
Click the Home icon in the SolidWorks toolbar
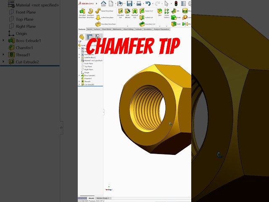tap(103, 3)
